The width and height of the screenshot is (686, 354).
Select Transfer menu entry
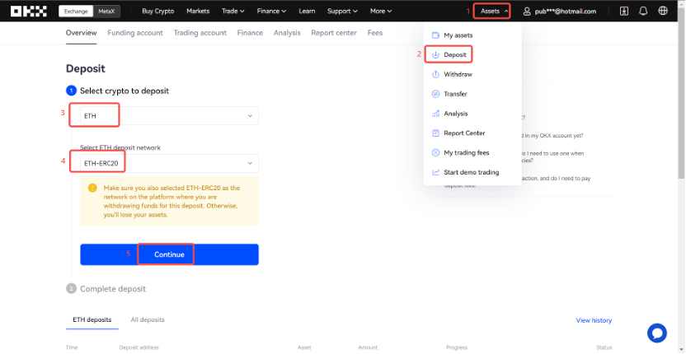tap(472, 94)
